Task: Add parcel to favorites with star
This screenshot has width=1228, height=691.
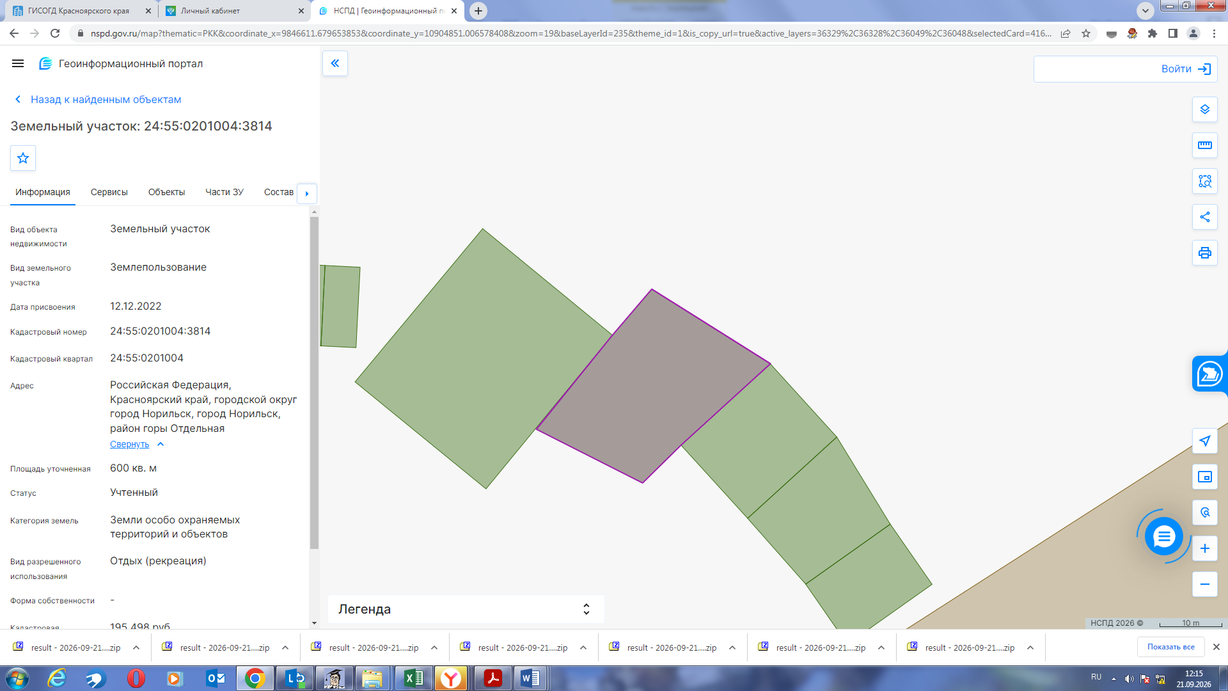Action: (x=23, y=158)
